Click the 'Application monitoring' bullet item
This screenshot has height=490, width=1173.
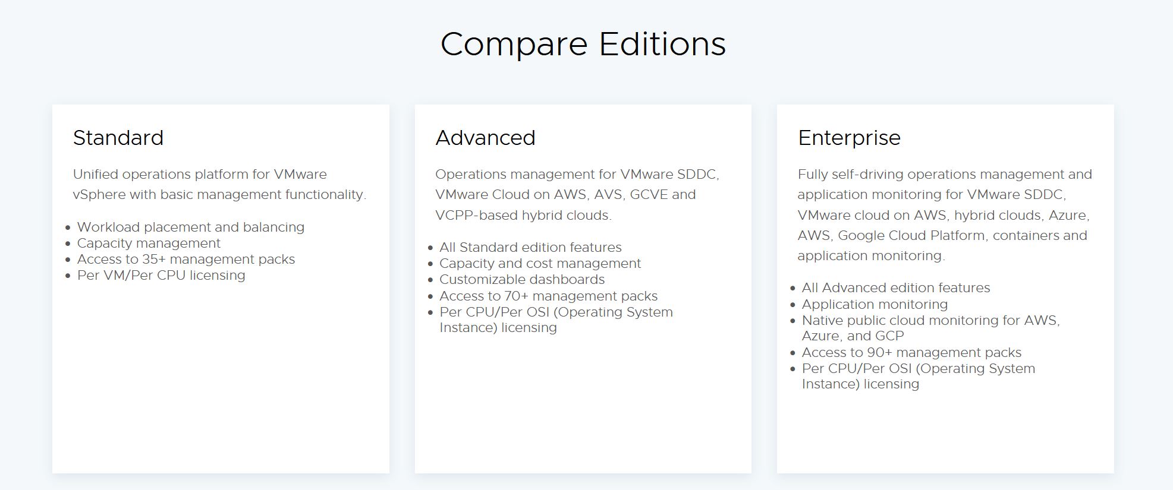[x=875, y=304]
